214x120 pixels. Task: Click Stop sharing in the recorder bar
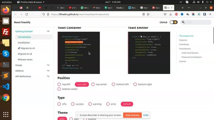pos(132,115)
